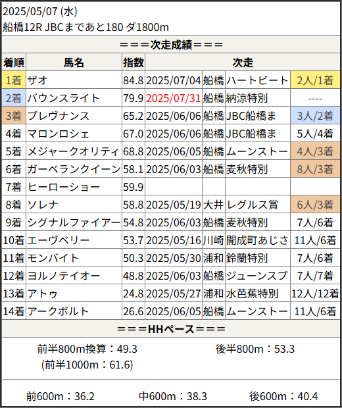The image size is (342, 408).
Task: Click アークボルト horse name
Action: (x=58, y=311)
